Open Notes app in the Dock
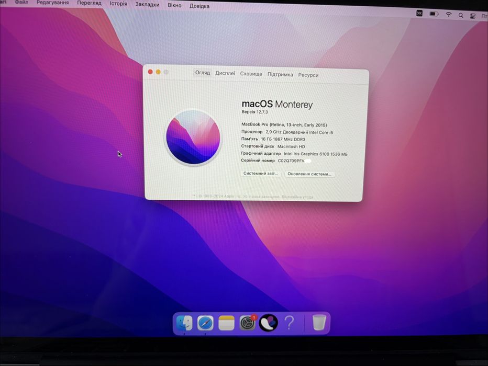The image size is (488, 366). (226, 323)
